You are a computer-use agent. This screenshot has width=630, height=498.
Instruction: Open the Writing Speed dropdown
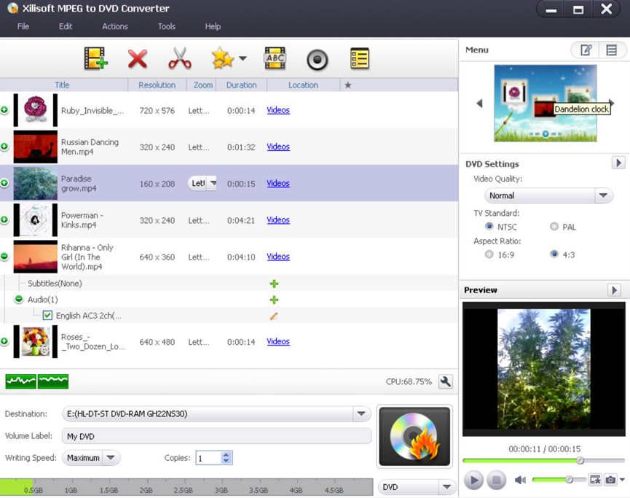coord(110,458)
